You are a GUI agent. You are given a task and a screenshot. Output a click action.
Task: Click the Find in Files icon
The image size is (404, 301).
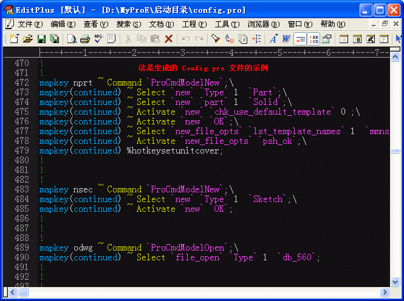[243, 39]
